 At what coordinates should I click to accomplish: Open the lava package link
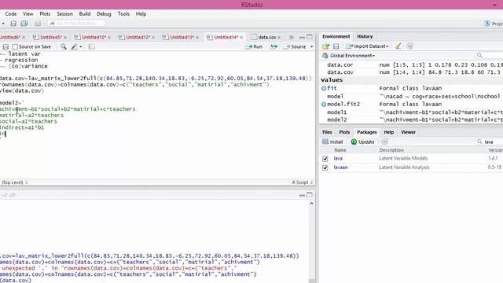338,159
